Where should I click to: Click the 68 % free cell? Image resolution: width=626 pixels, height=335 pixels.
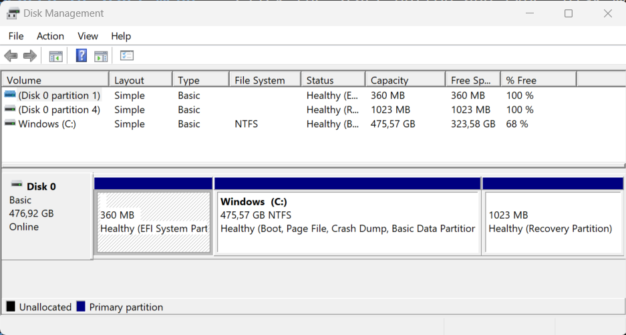[517, 124]
